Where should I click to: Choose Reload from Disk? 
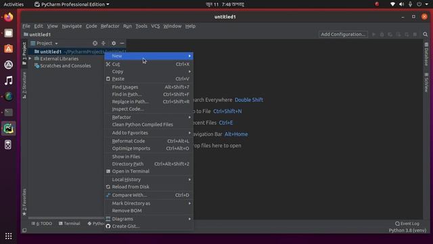pos(149,187)
